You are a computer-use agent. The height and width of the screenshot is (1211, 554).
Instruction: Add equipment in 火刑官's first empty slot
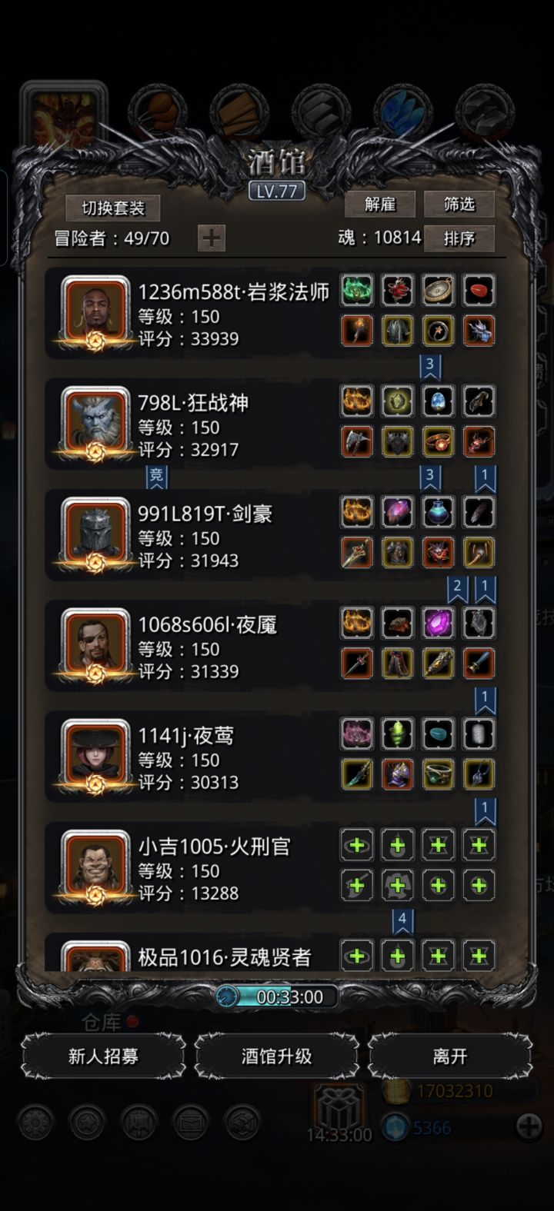357,845
